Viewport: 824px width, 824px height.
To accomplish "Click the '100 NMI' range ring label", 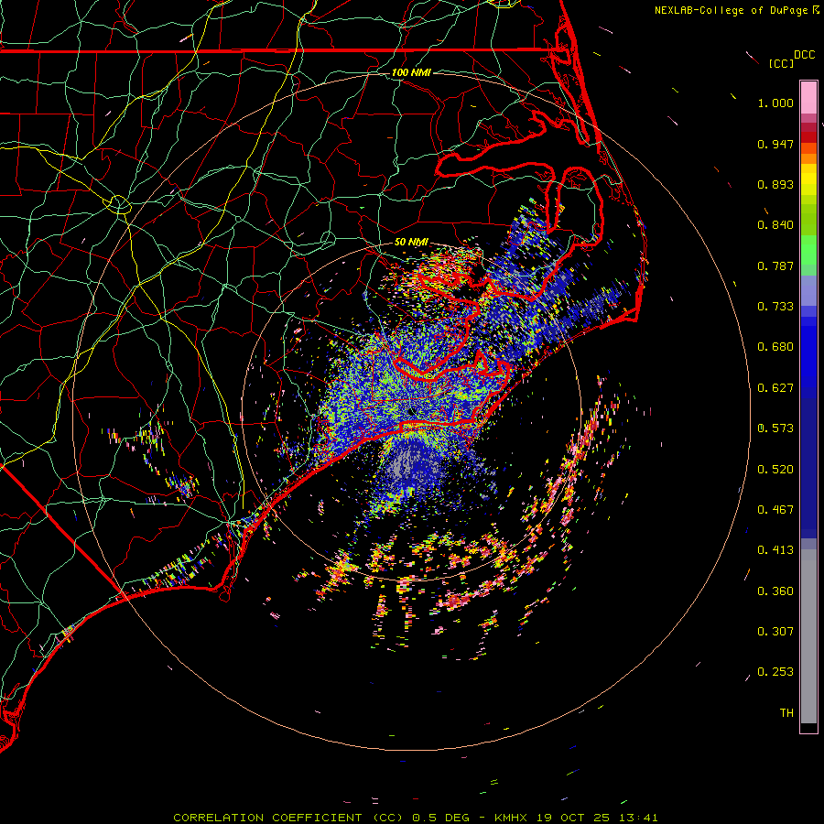I will [x=411, y=72].
